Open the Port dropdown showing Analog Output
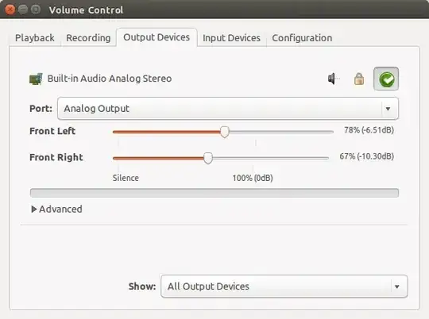 click(228, 109)
